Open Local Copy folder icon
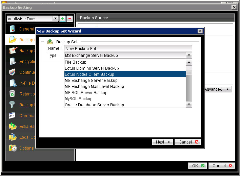The image size is (240, 176). [x=13, y=137]
